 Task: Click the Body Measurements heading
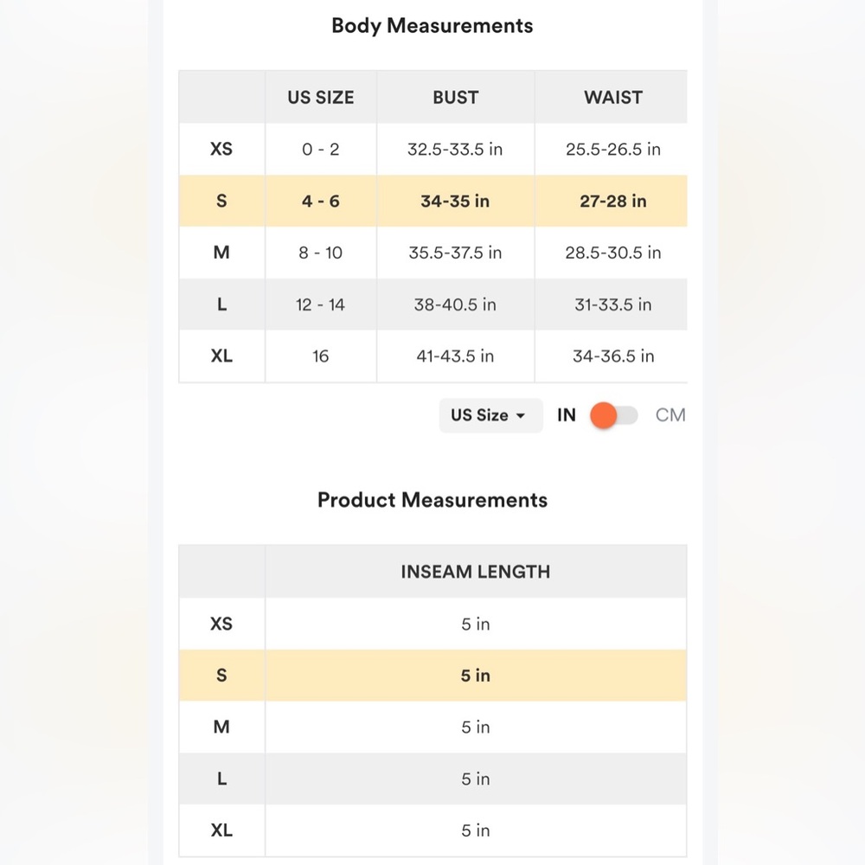pyautogui.click(x=432, y=26)
